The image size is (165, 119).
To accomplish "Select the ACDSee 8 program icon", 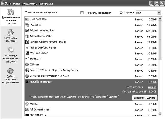I will coord(27,25).
